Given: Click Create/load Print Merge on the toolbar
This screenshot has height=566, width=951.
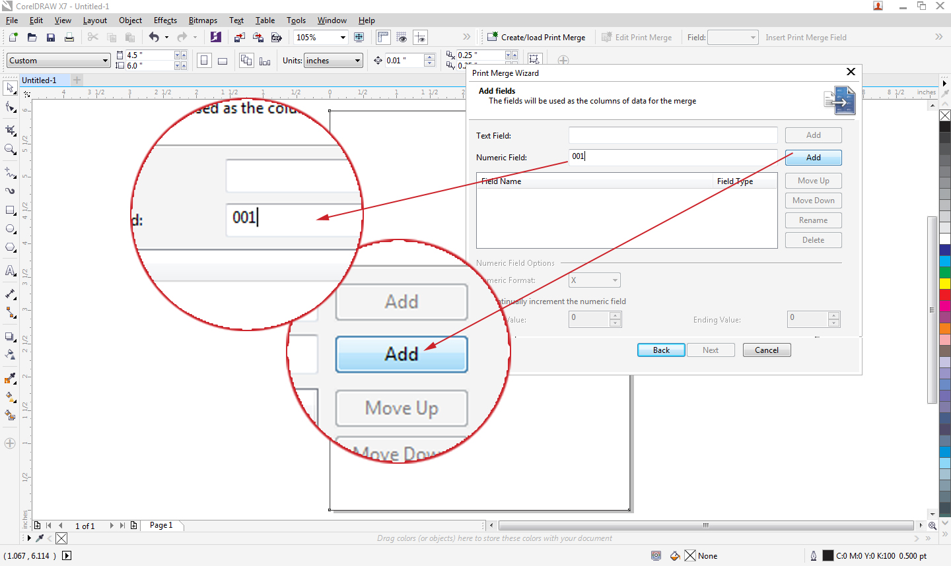Looking at the screenshot, I should pyautogui.click(x=536, y=37).
